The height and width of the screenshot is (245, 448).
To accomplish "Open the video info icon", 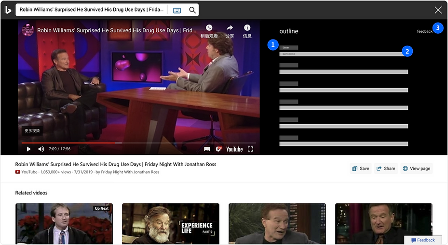I will click(x=247, y=27).
